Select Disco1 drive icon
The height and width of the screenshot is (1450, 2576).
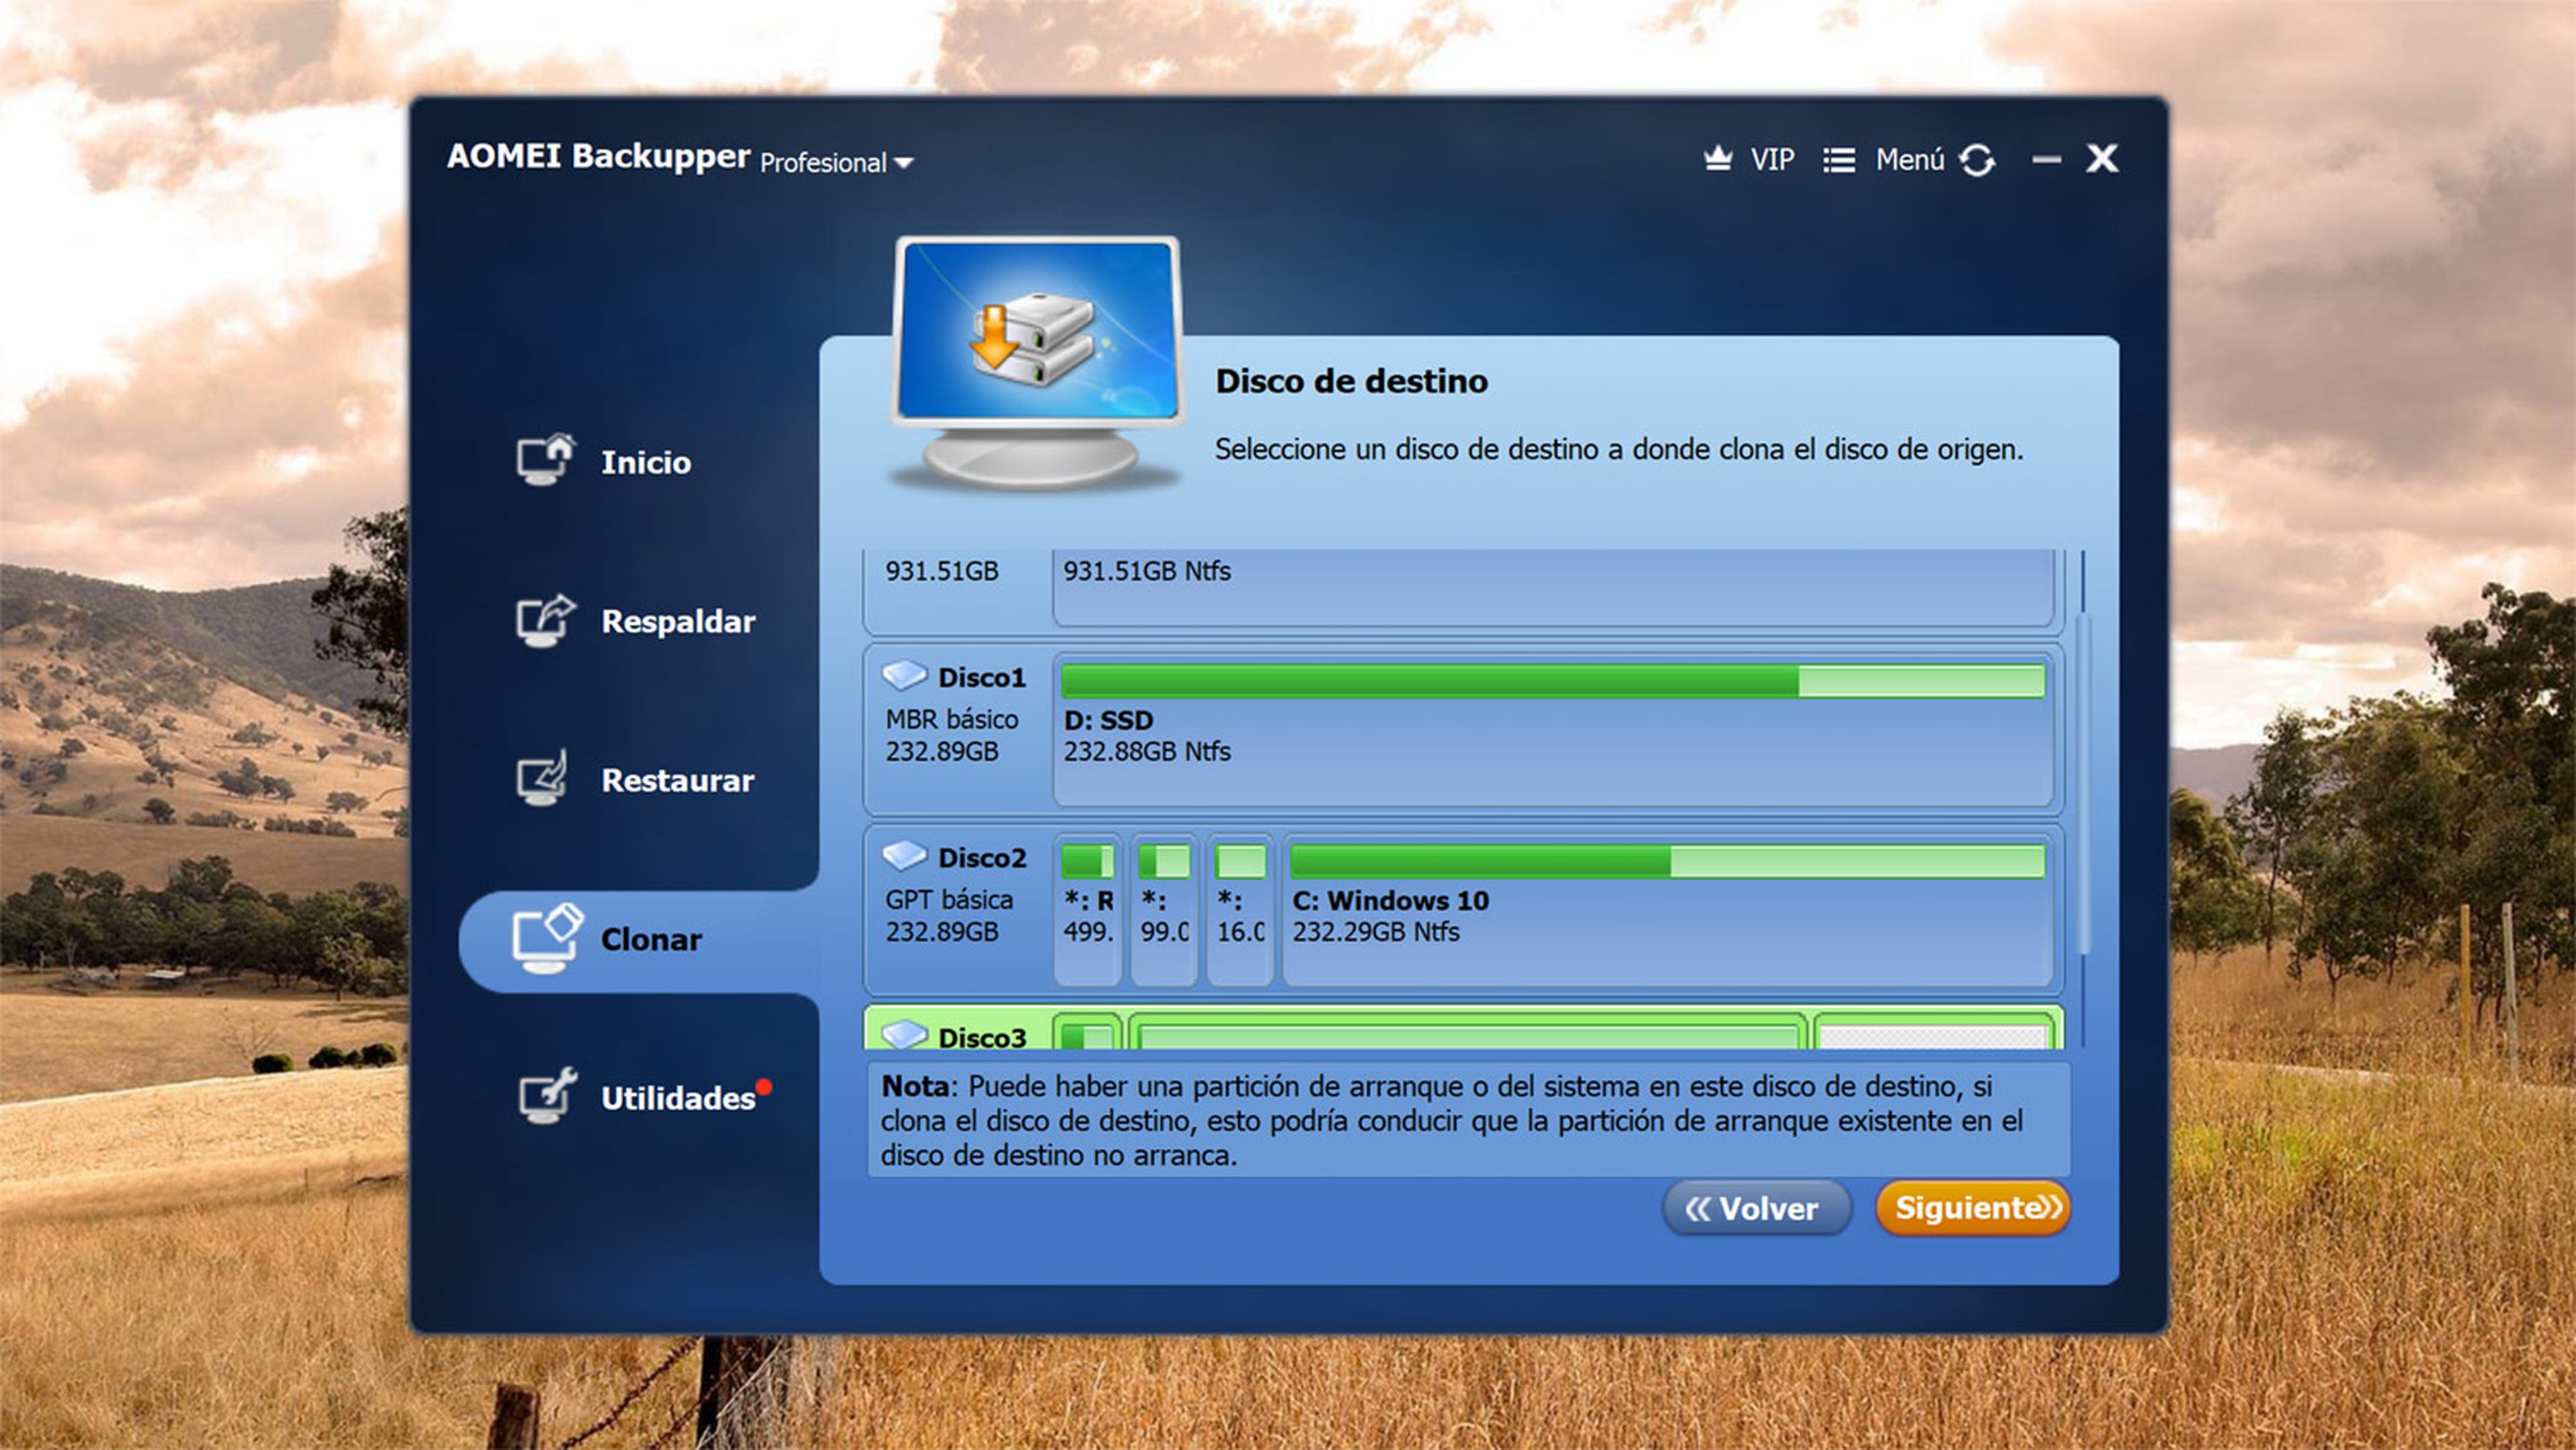pyautogui.click(x=904, y=677)
